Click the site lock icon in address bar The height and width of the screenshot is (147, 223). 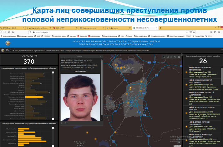34,32
